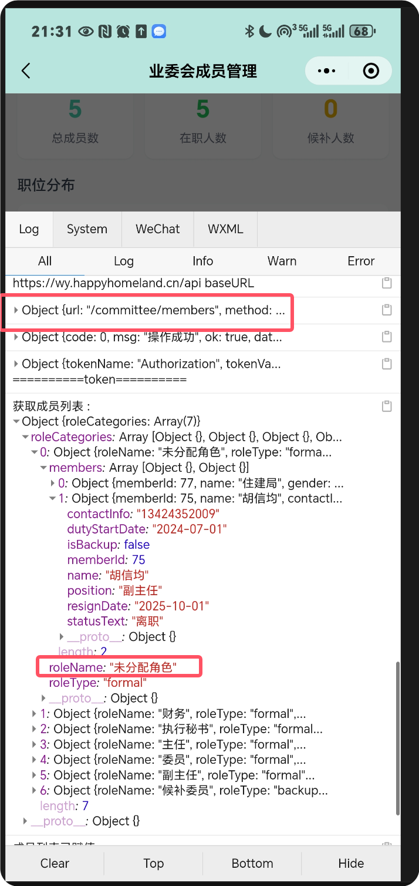419x886 pixels.
Task: Click the dutyStartDate value 2024-07-01
Action: (x=189, y=529)
